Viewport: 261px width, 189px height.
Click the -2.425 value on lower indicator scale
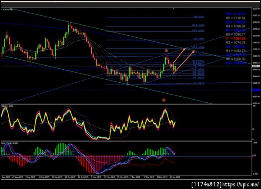(255, 174)
